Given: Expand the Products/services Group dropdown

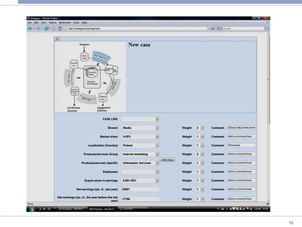Looking at the screenshot, I should tap(157, 154).
